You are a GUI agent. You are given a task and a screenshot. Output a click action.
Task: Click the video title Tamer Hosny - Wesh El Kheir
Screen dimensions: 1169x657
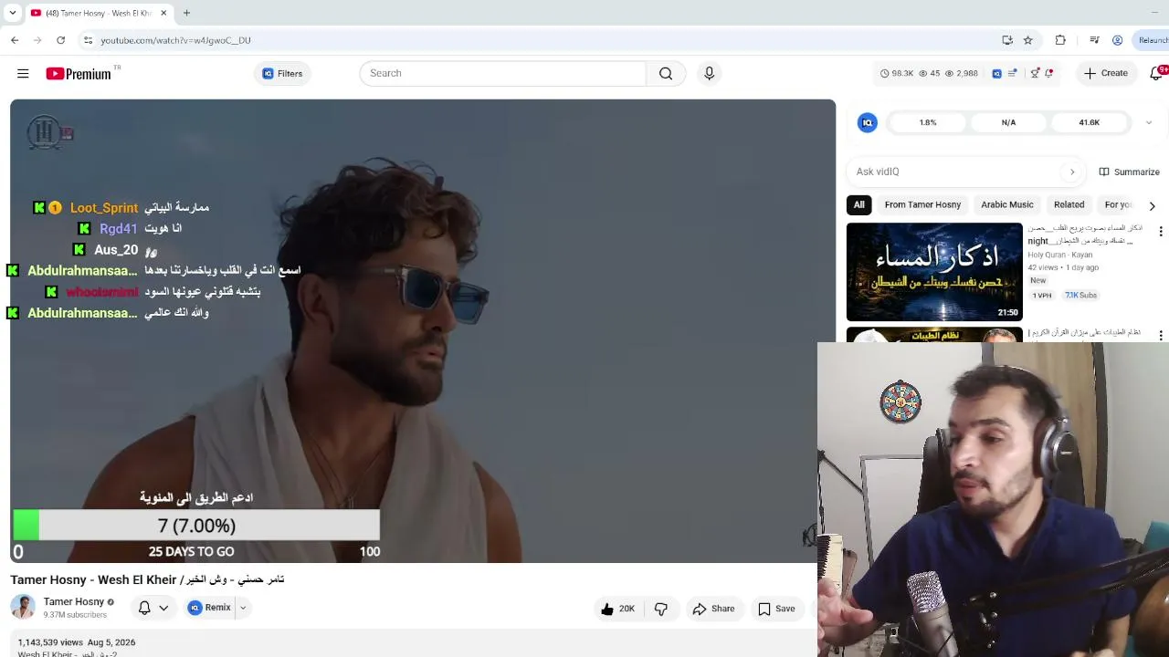[x=147, y=579]
